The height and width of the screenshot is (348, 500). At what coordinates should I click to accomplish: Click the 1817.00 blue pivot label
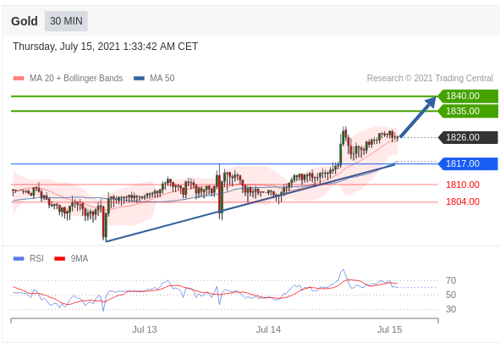coord(468,163)
